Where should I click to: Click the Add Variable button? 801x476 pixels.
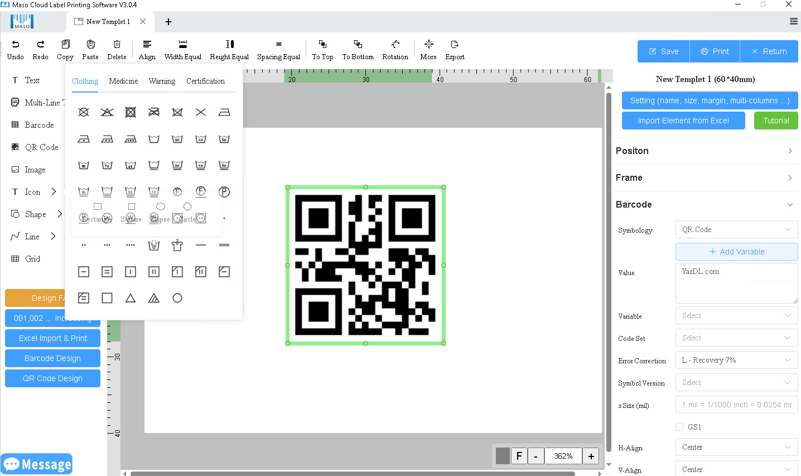737,252
